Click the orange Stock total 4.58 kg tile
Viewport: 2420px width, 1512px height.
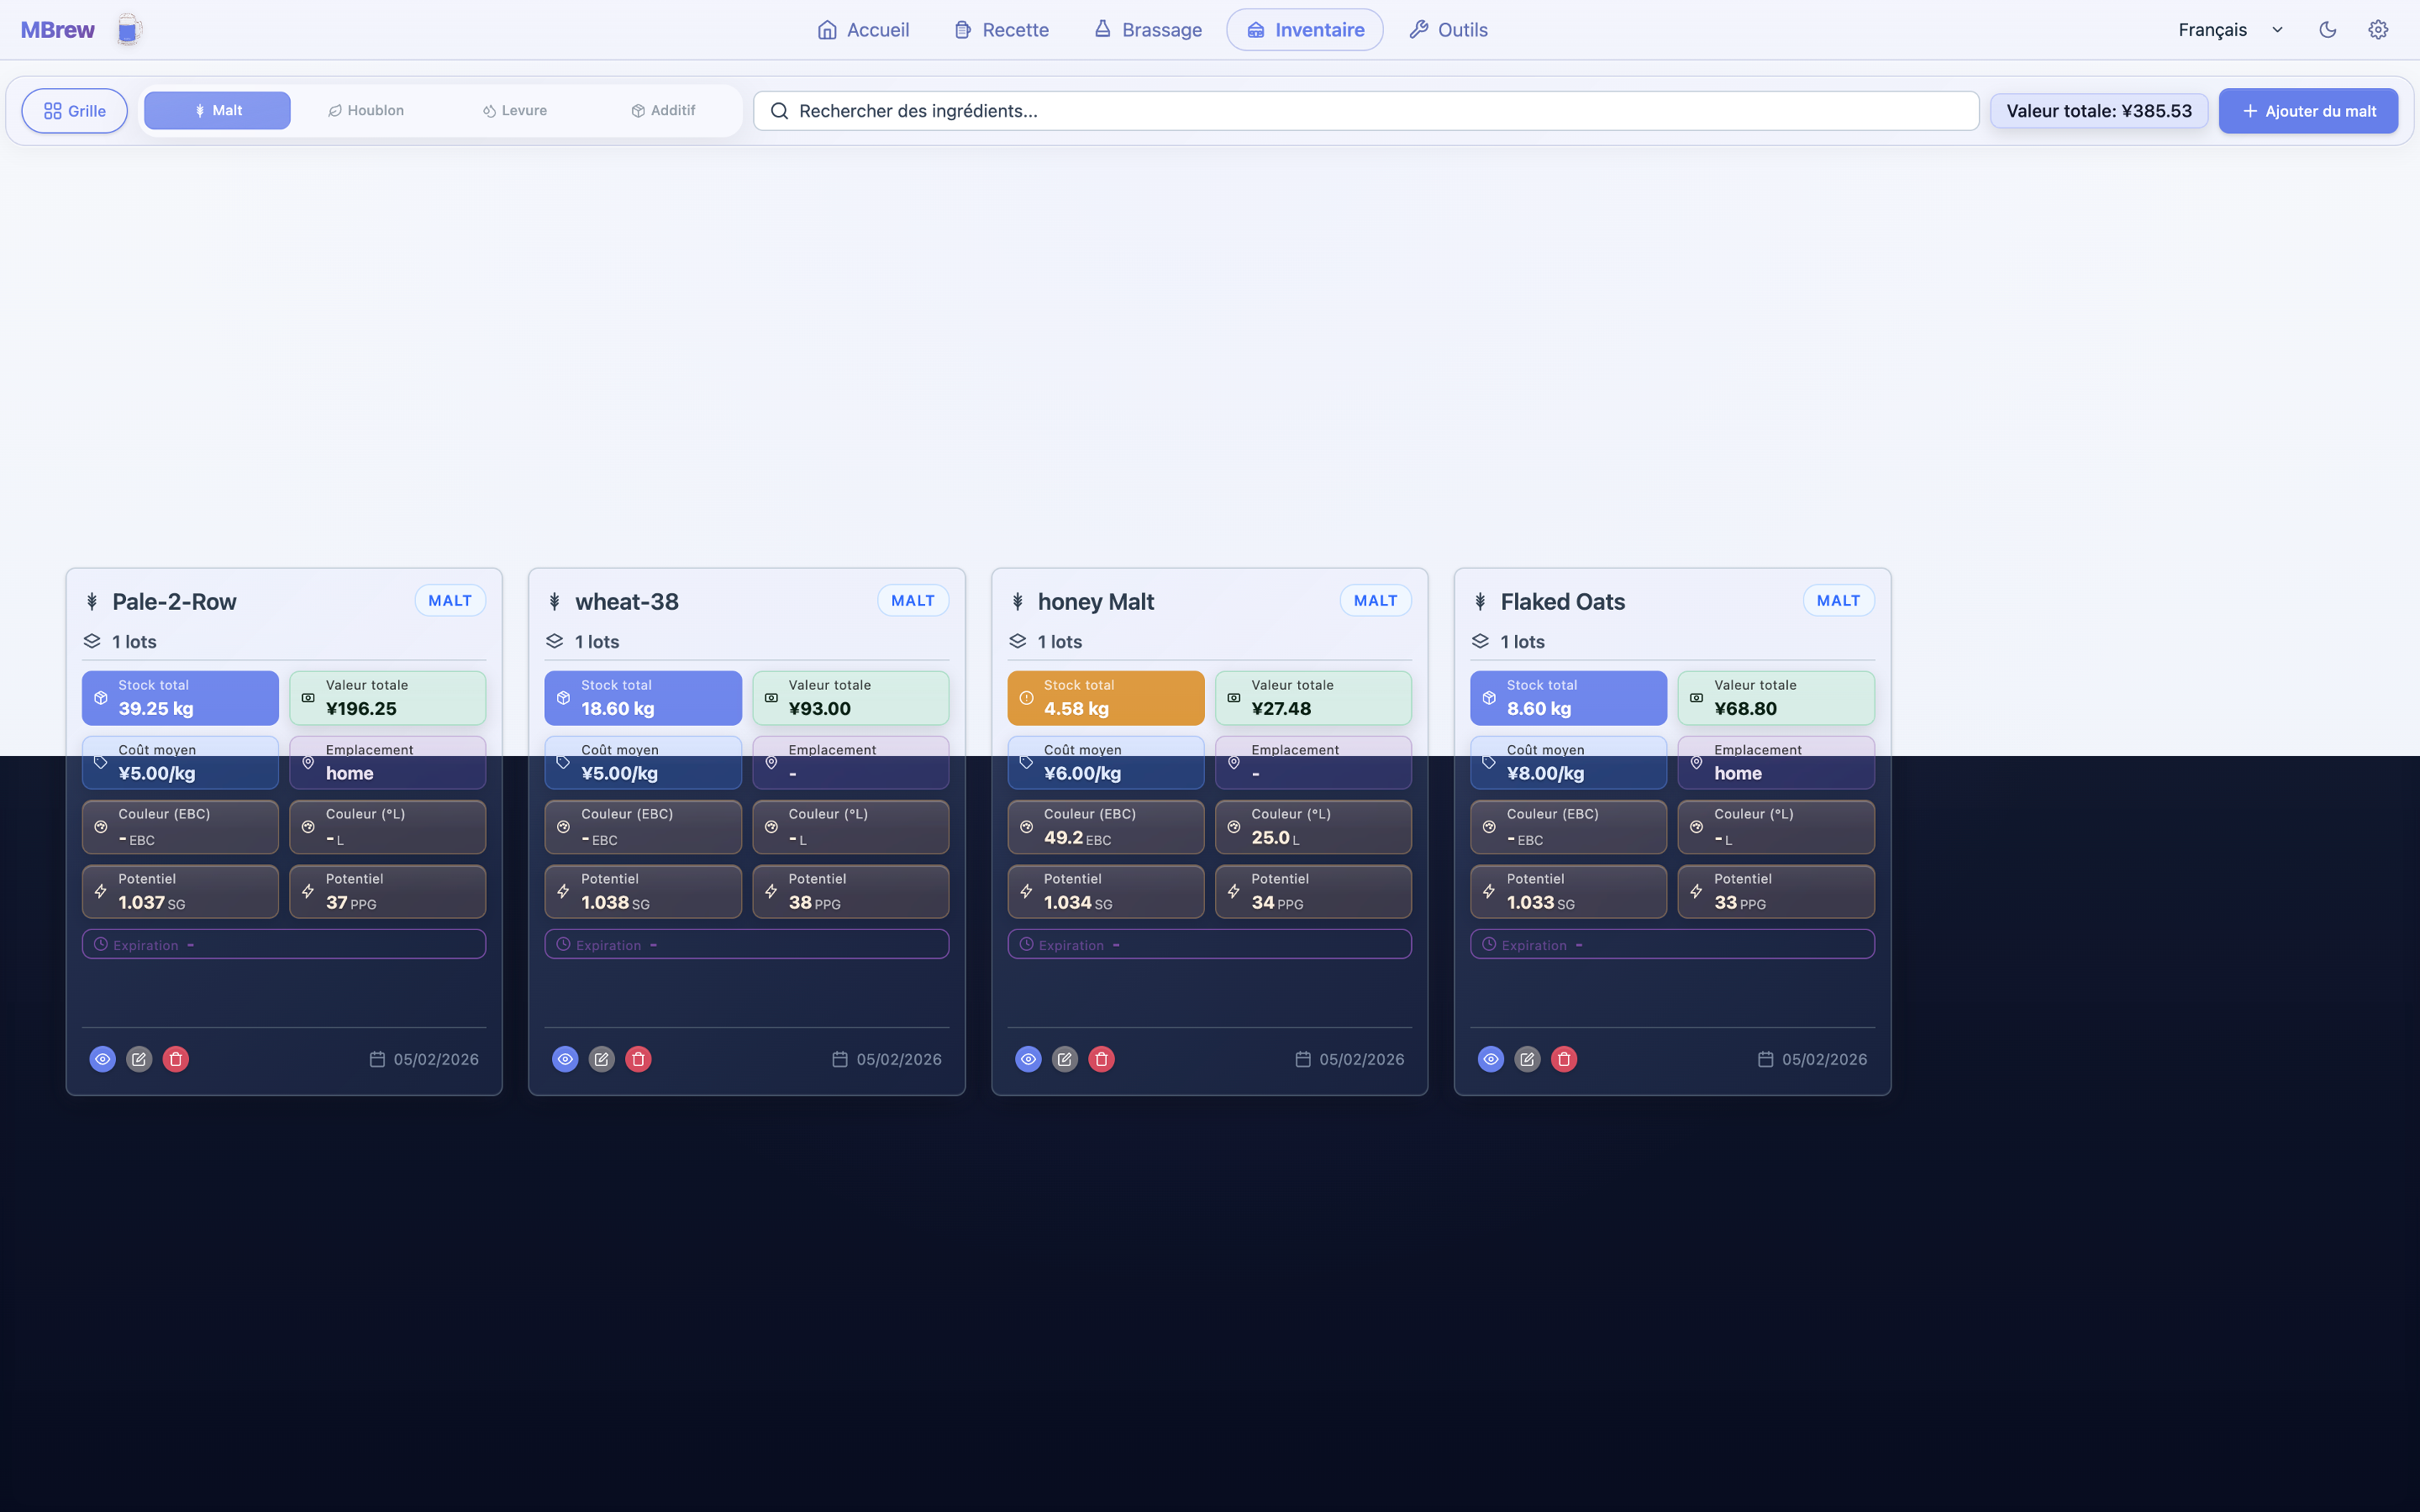coord(1105,698)
